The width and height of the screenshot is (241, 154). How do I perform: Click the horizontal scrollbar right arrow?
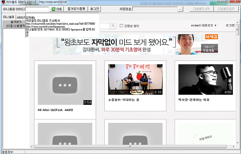point(234,147)
